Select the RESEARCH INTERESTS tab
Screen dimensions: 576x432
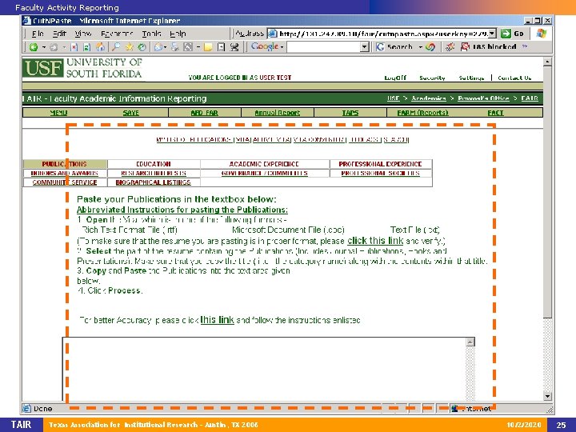point(154,173)
